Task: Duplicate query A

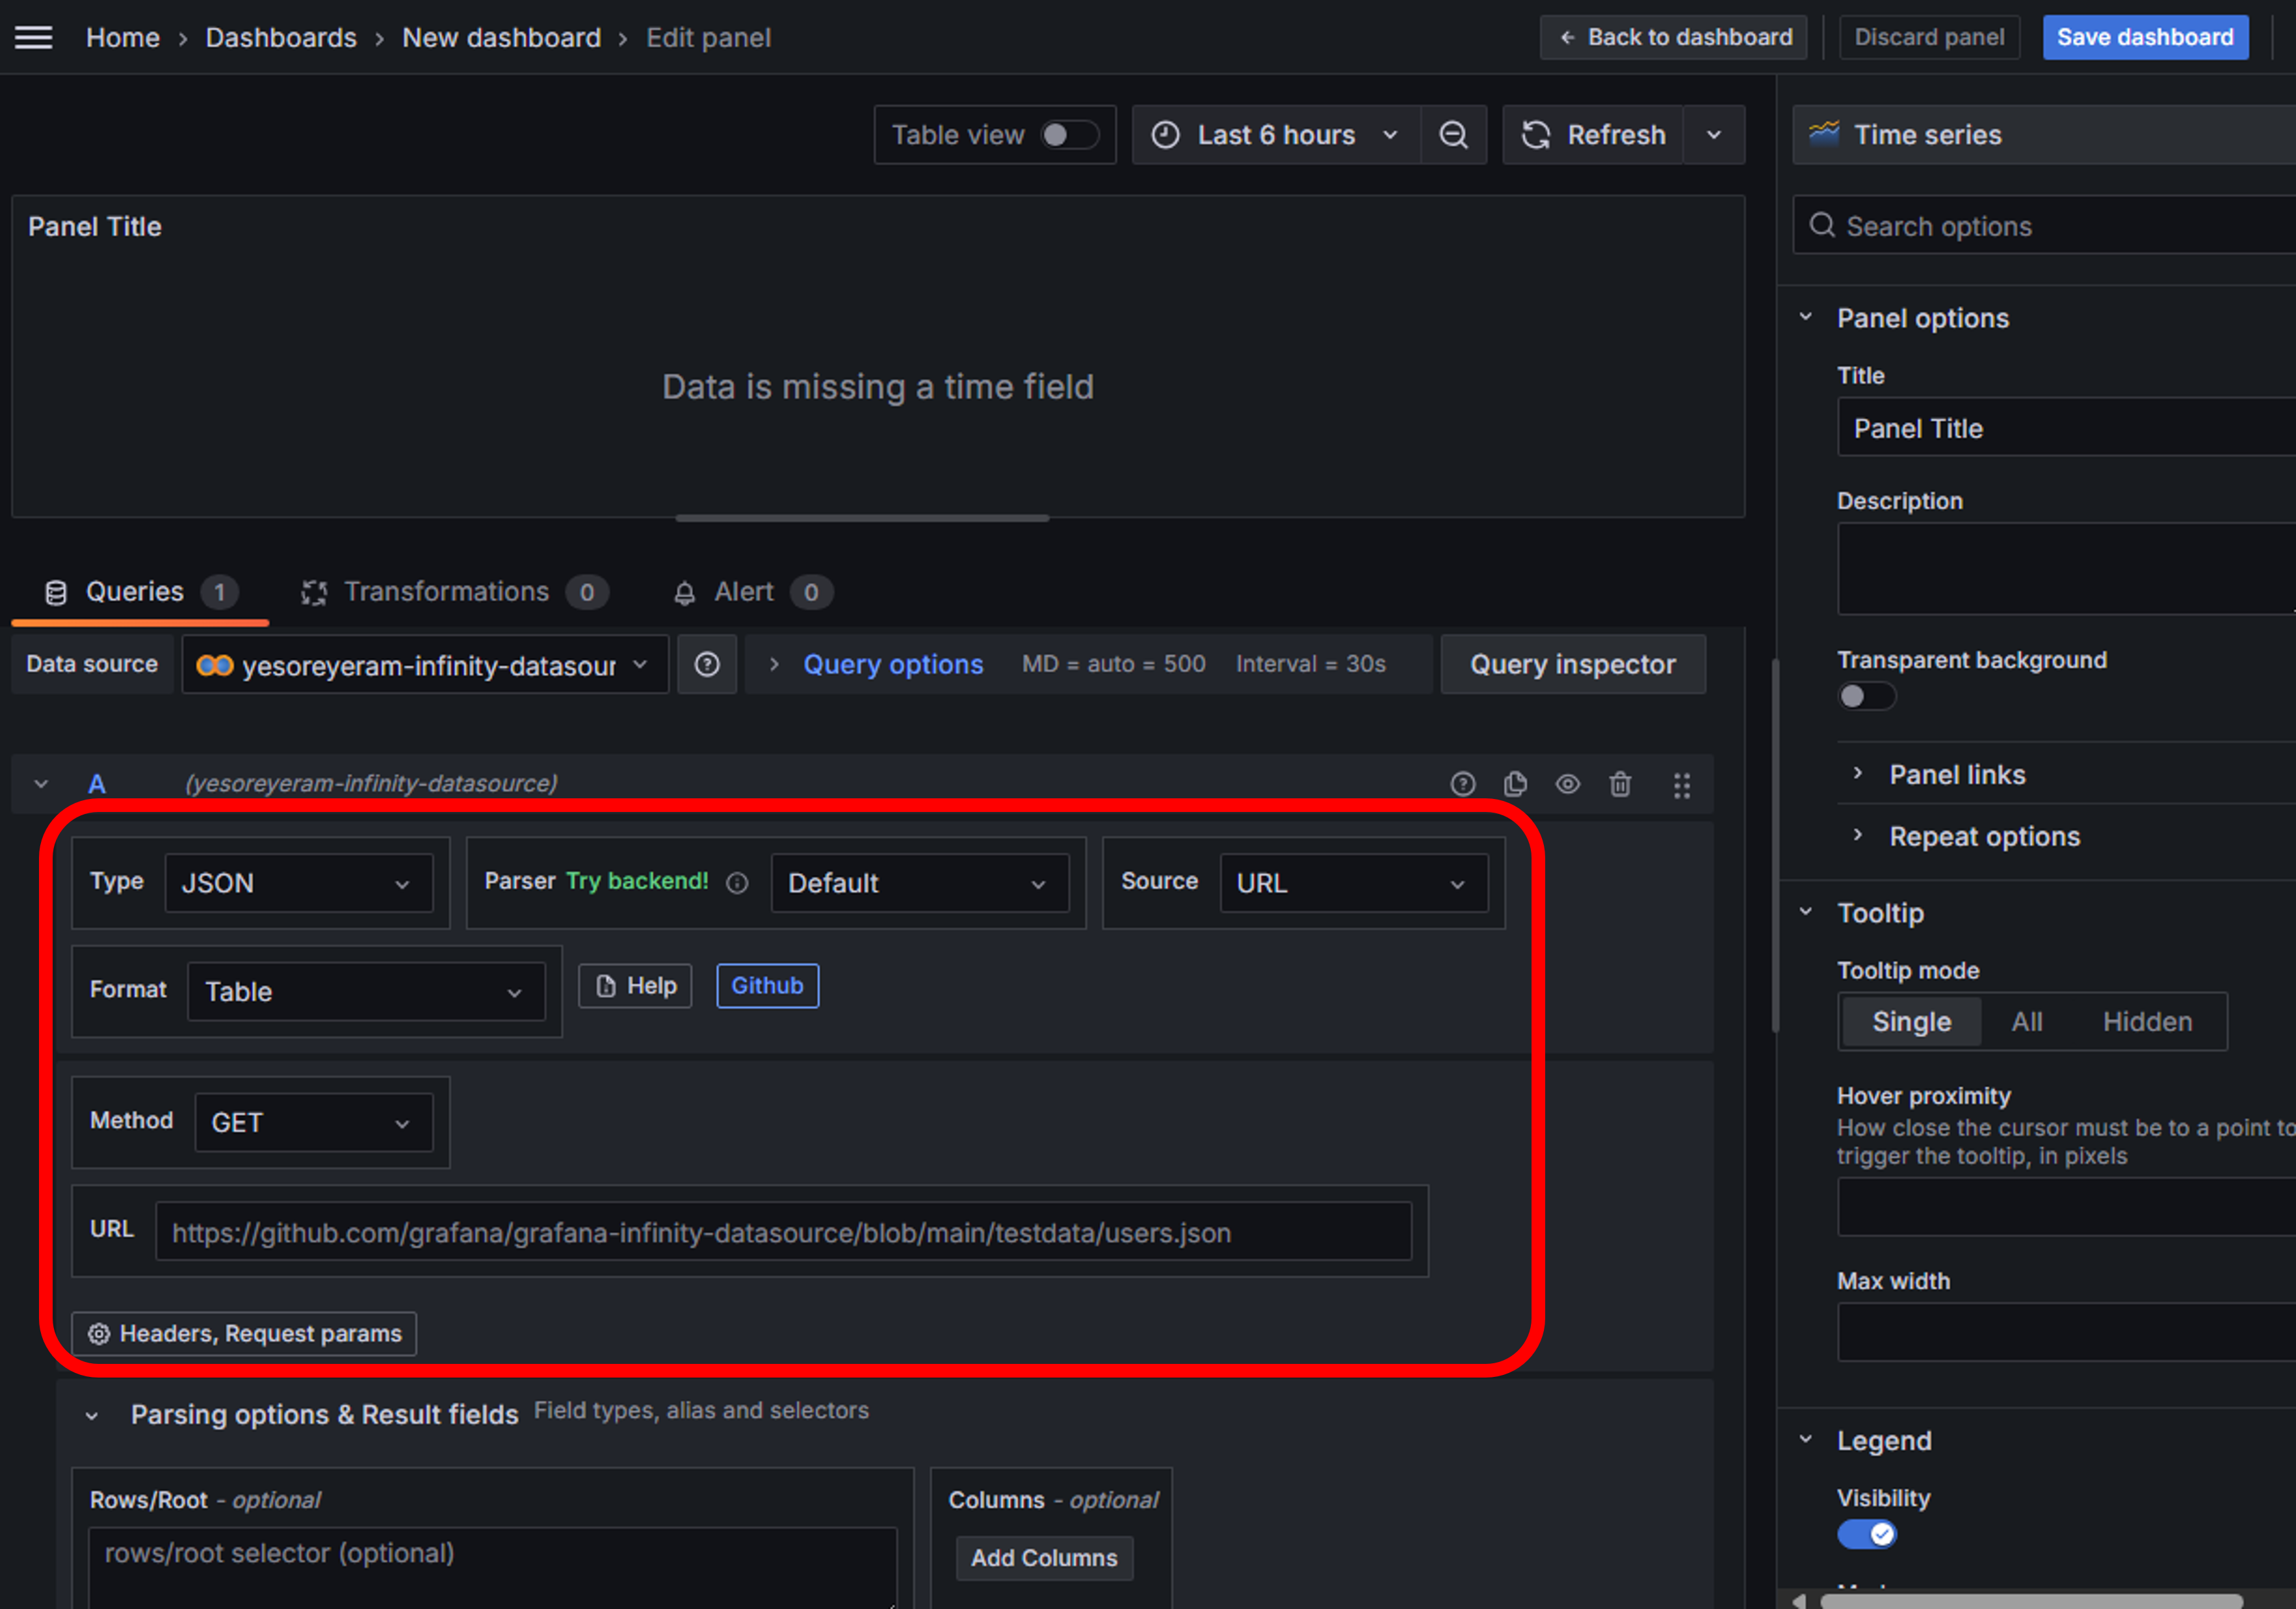Action: [x=1515, y=784]
